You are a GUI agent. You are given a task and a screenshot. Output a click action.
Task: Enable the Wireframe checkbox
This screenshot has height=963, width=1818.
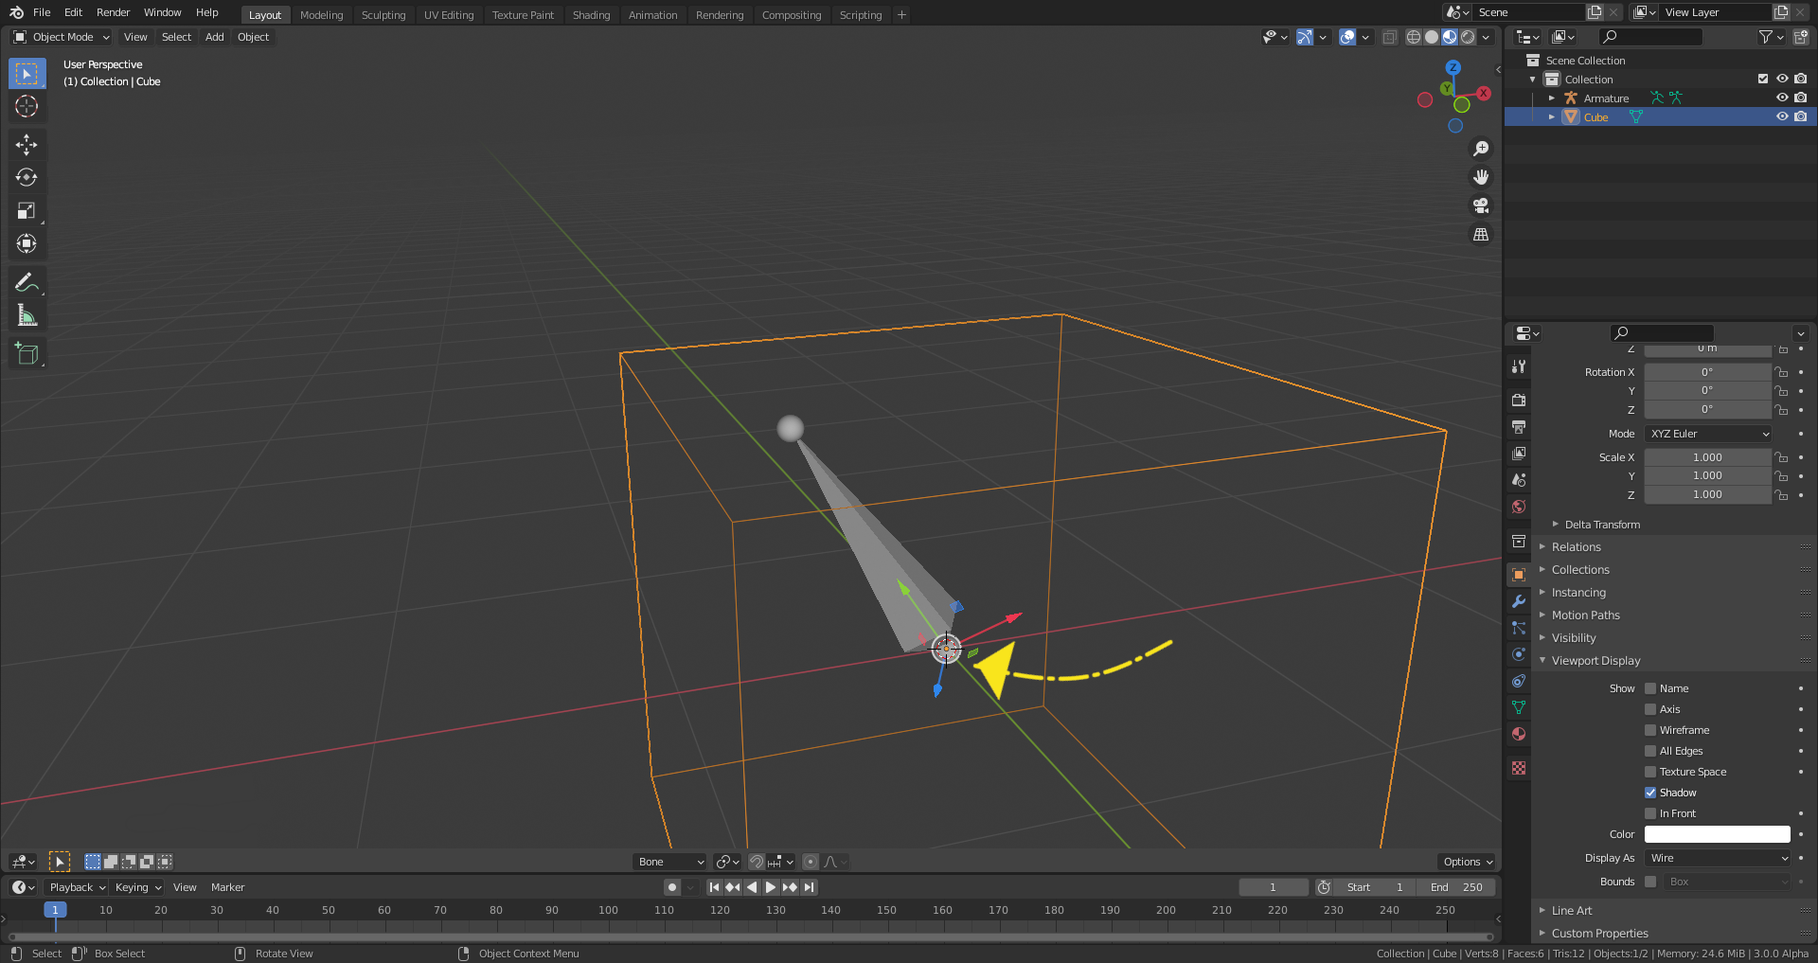[1650, 730]
